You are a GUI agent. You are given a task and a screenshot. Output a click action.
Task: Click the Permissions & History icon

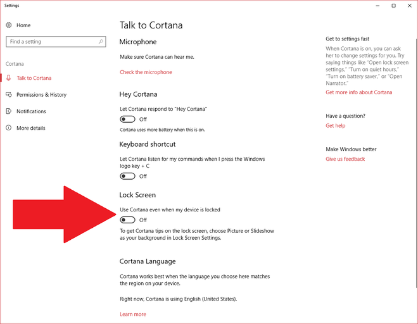click(9, 95)
